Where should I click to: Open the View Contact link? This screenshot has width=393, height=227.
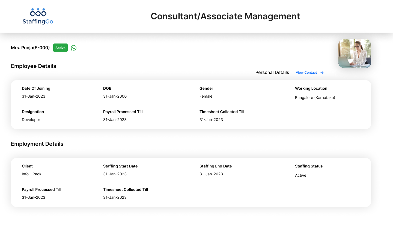click(x=306, y=73)
